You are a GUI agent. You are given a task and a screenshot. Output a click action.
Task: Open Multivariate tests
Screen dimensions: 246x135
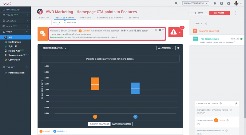pyautogui.click(x=14, y=42)
